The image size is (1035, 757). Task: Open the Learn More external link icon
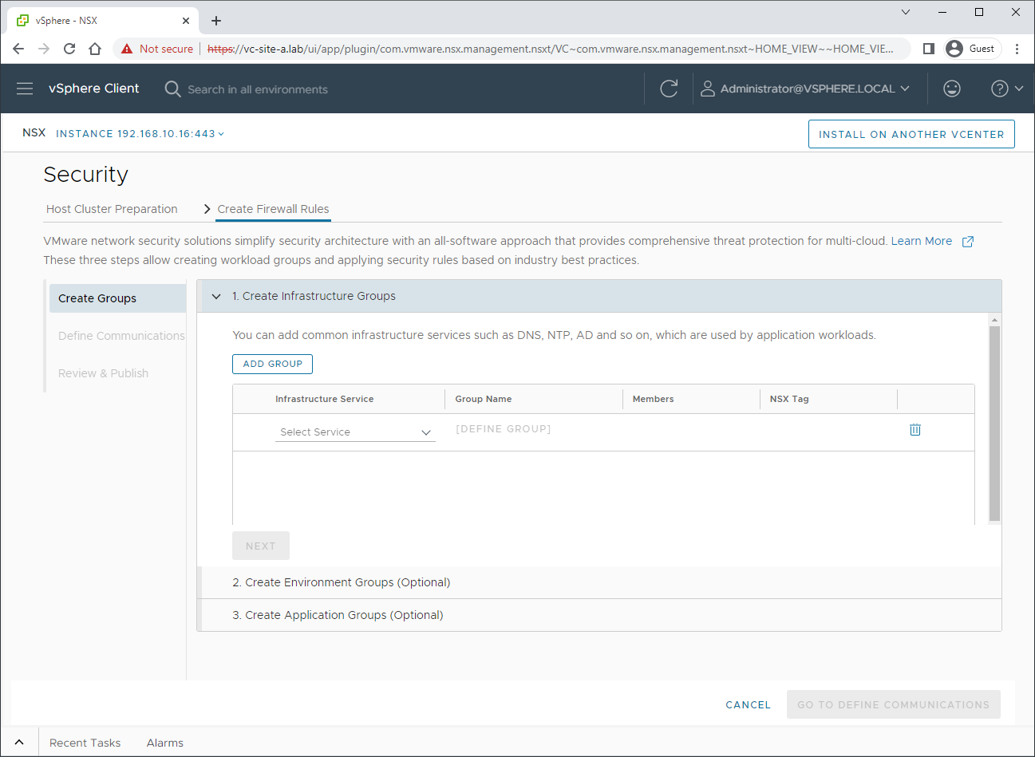tap(968, 242)
